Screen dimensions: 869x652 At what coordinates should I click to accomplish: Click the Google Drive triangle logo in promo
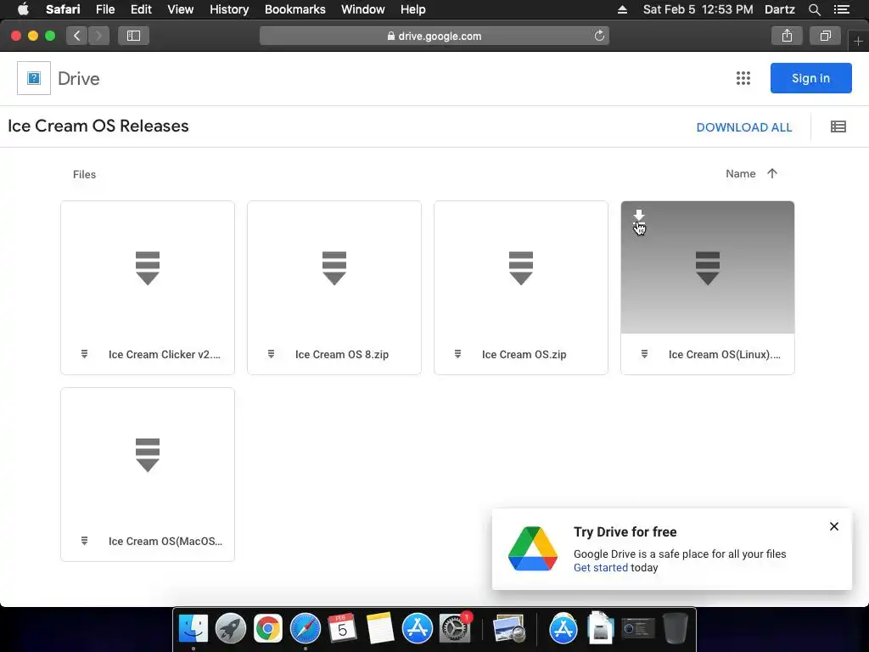click(533, 548)
